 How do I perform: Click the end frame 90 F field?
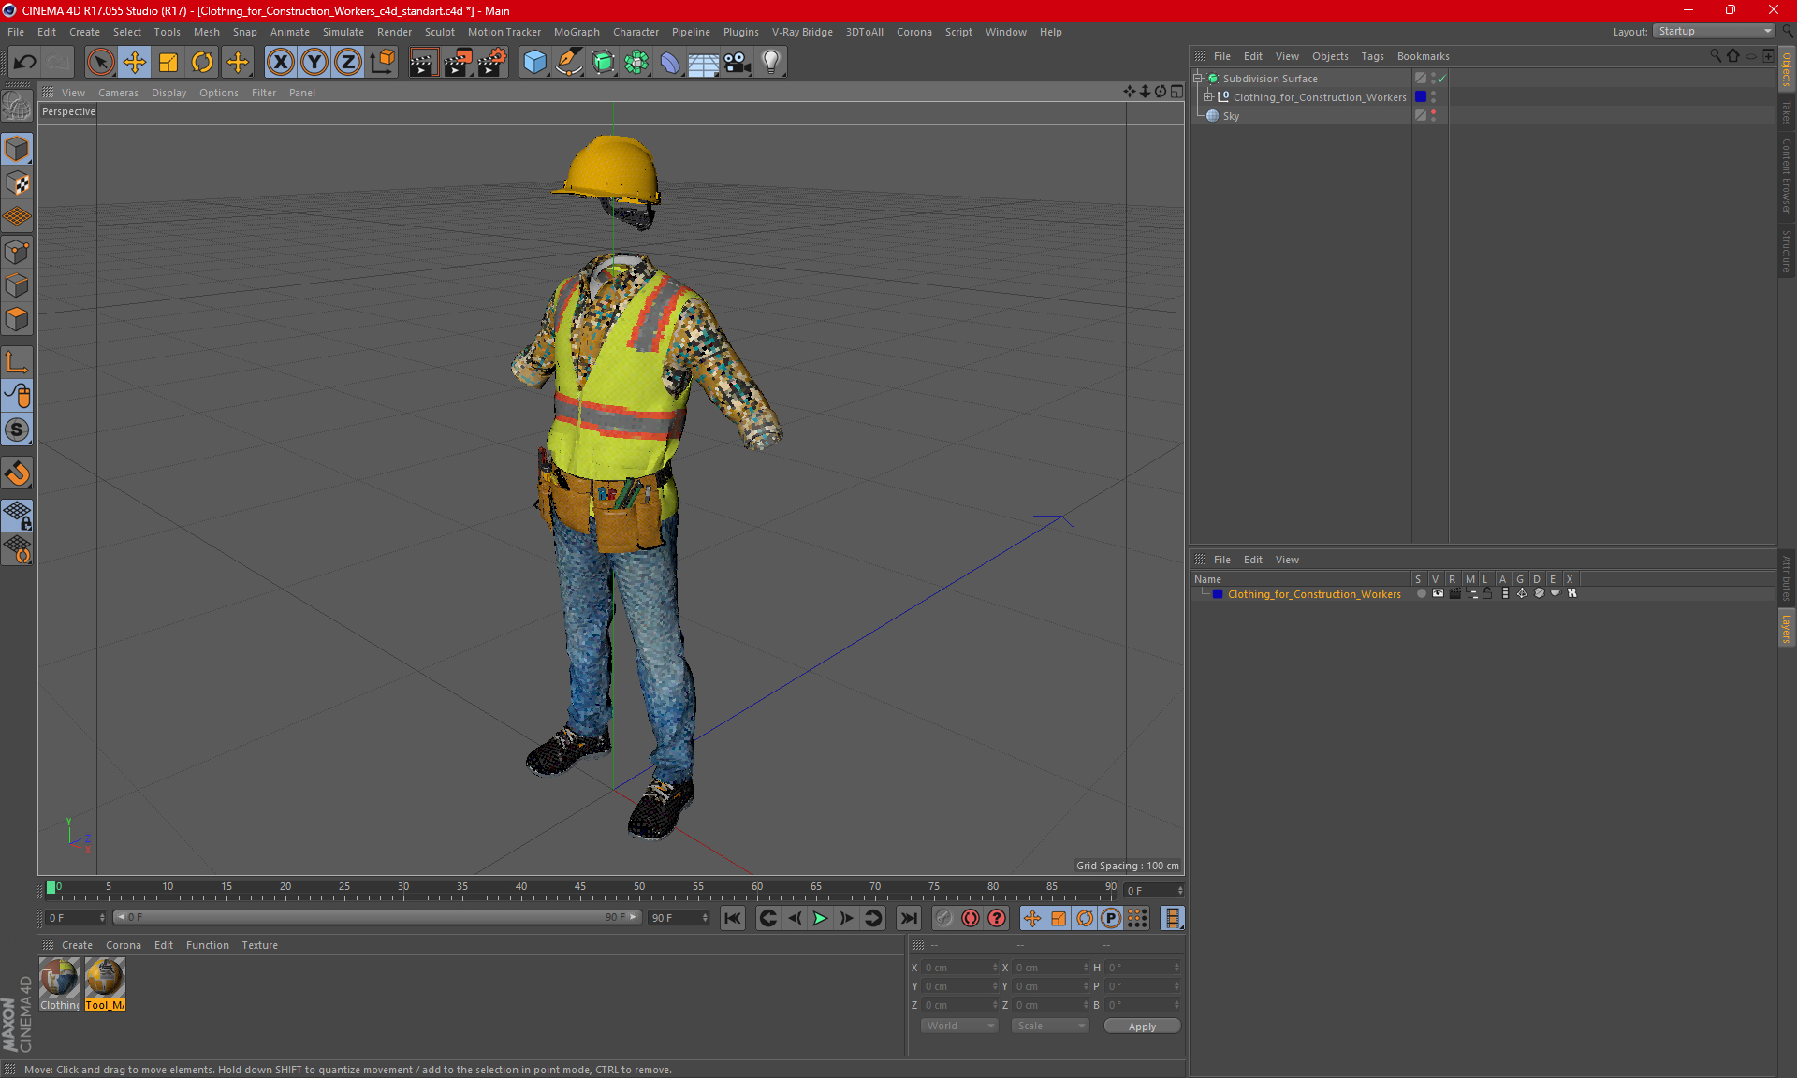point(679,917)
